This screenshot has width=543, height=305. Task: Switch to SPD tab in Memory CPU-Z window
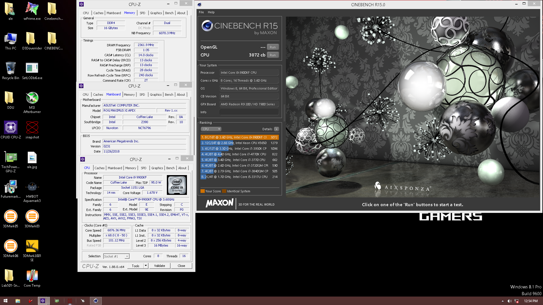143,13
